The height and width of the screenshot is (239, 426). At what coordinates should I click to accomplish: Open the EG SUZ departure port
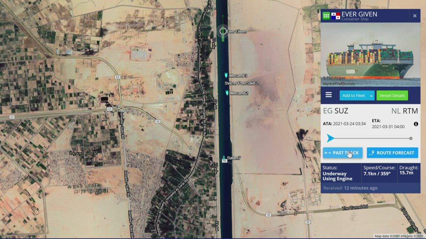click(335, 111)
